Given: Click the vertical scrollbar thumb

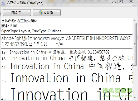Looking at the screenshot, I should 135,44.
